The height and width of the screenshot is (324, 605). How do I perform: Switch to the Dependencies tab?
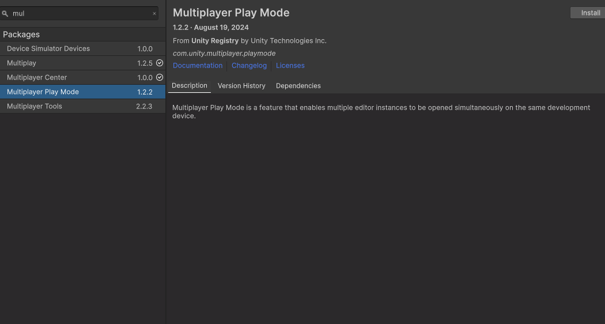click(298, 86)
